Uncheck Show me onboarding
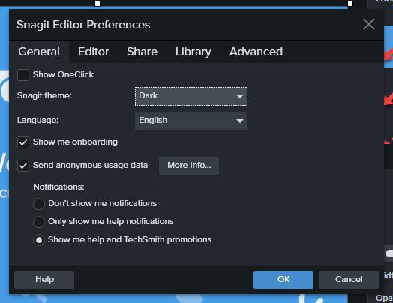Screen dimensions: 393x303 [23, 142]
